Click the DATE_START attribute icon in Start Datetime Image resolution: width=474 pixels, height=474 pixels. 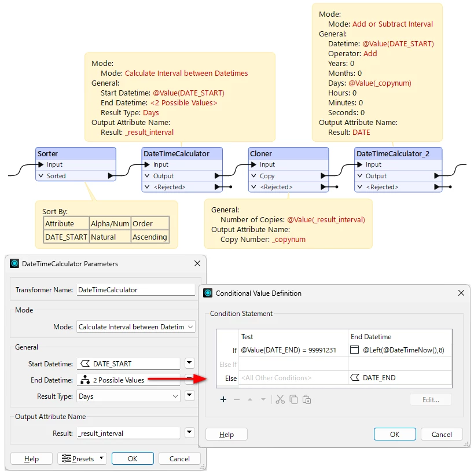click(85, 363)
